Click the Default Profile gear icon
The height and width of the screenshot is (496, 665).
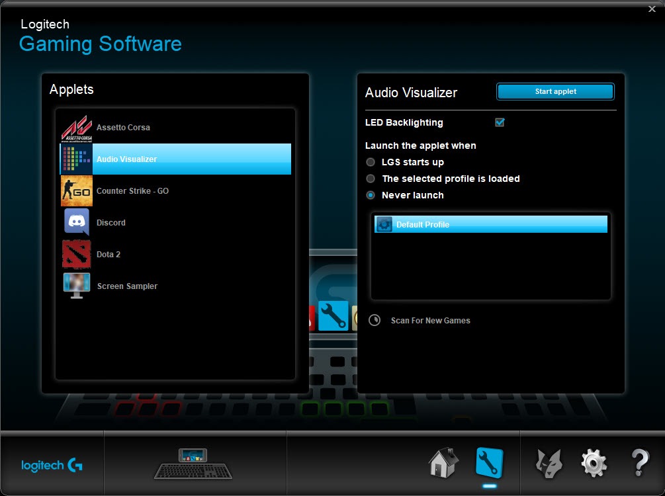384,224
